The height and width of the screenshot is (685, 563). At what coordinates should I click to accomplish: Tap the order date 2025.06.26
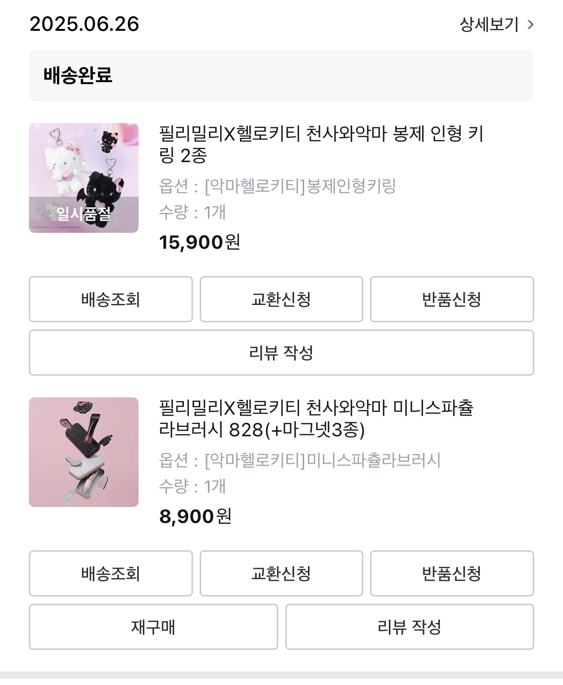(x=84, y=24)
